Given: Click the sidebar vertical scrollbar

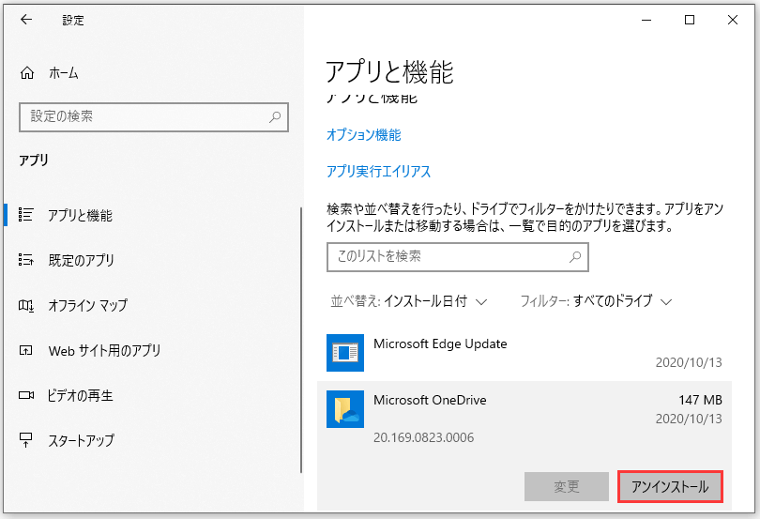Looking at the screenshot, I should [301, 340].
